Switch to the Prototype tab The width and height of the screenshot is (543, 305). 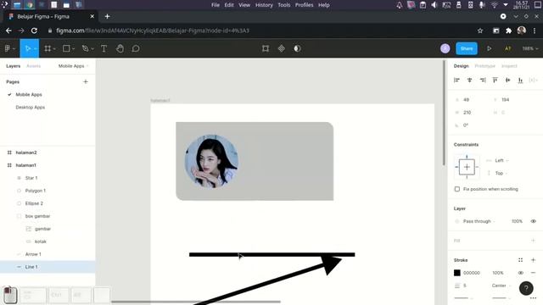pyautogui.click(x=484, y=66)
